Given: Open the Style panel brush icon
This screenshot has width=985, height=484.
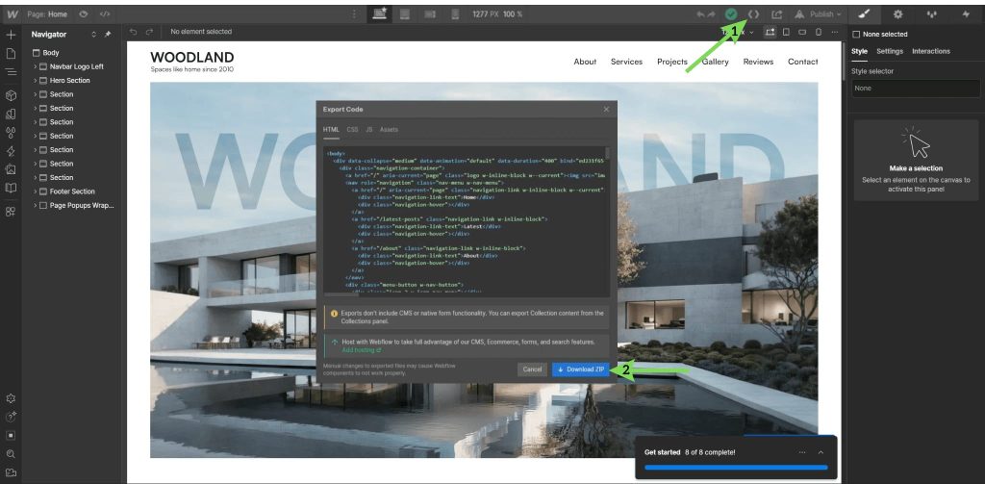Looking at the screenshot, I should click(865, 13).
